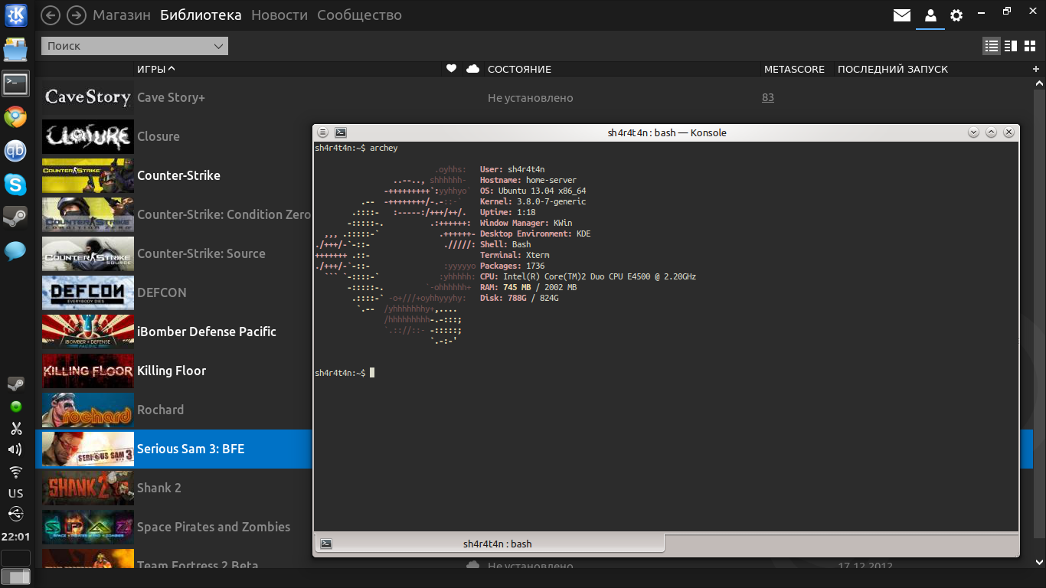
Task: Click the Konsole title bar terminal icon
Action: pyautogui.click(x=341, y=132)
